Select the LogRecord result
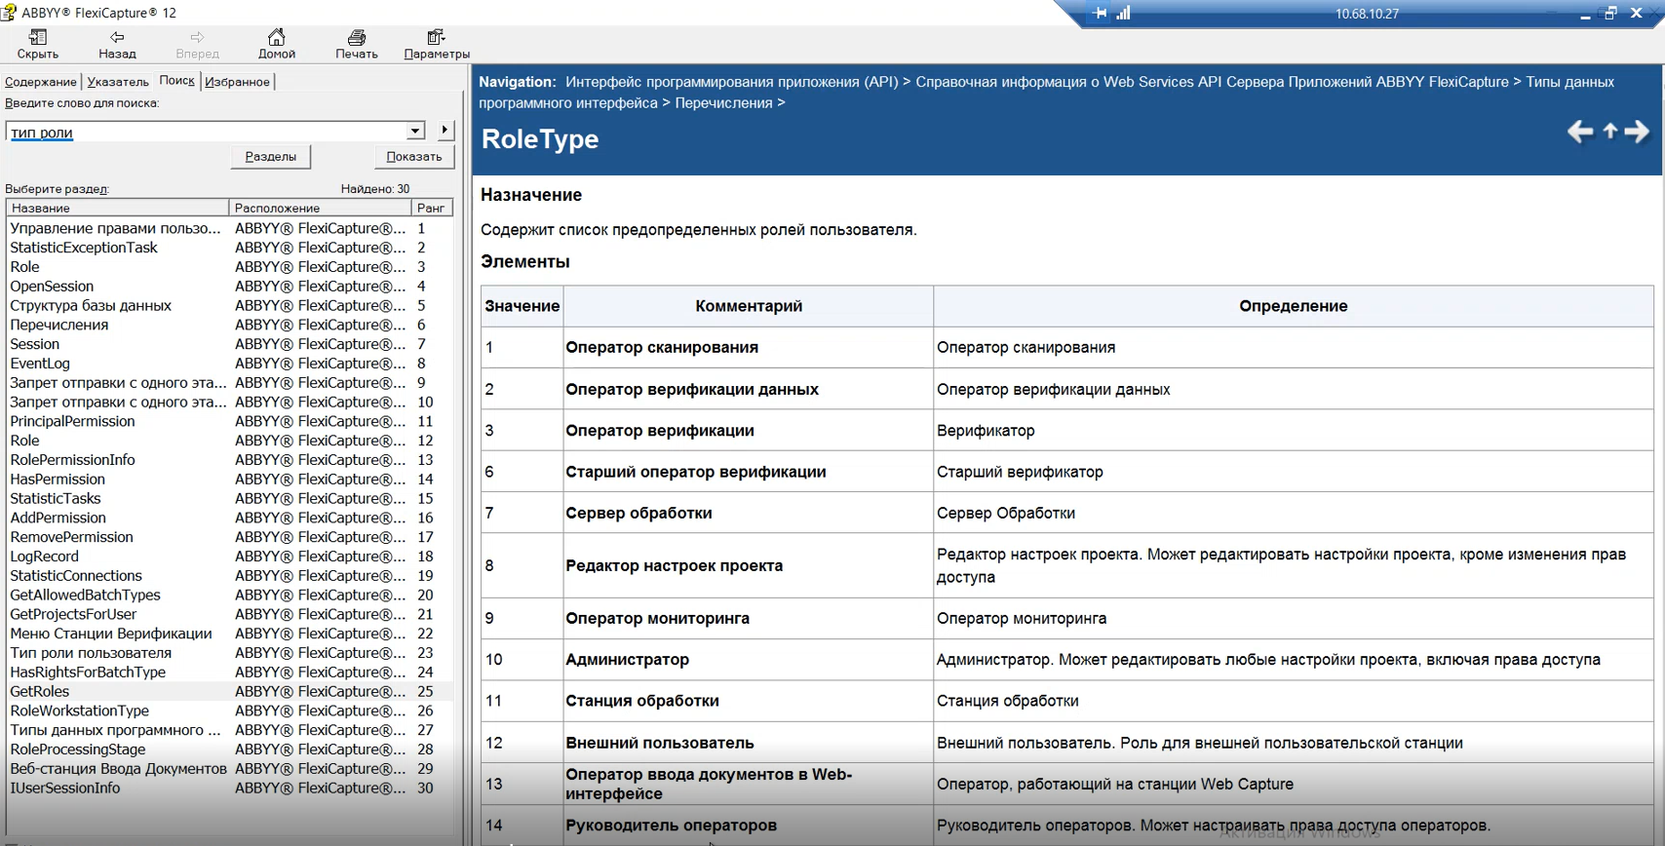 (44, 557)
